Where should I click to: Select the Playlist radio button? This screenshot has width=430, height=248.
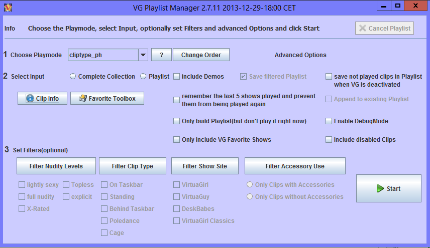click(143, 76)
